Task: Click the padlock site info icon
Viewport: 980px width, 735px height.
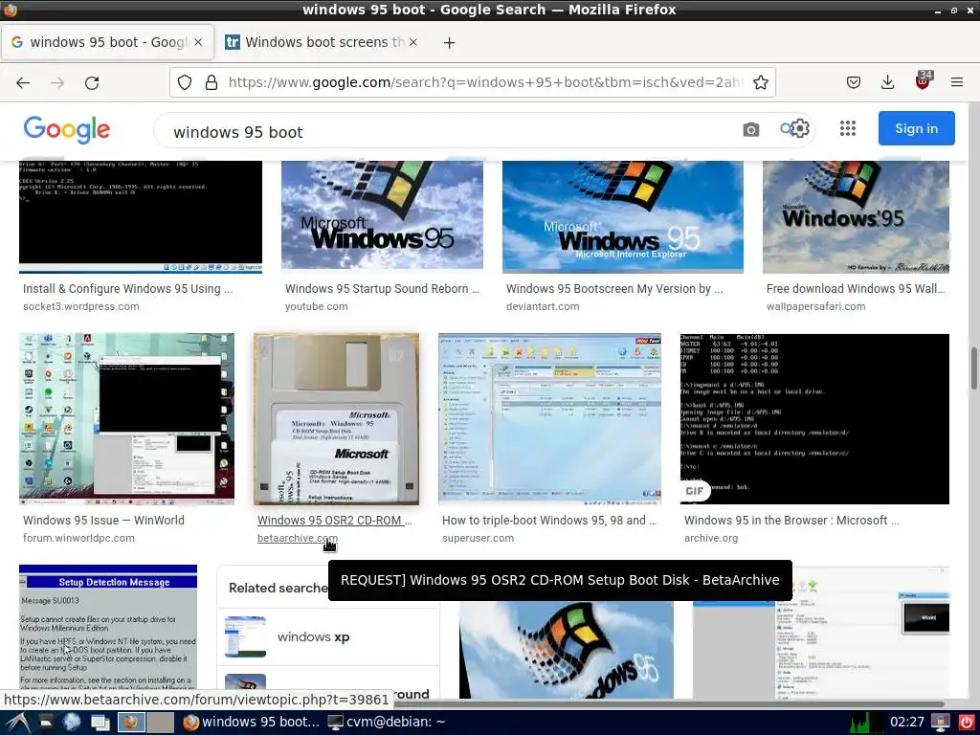Action: pyautogui.click(x=212, y=82)
